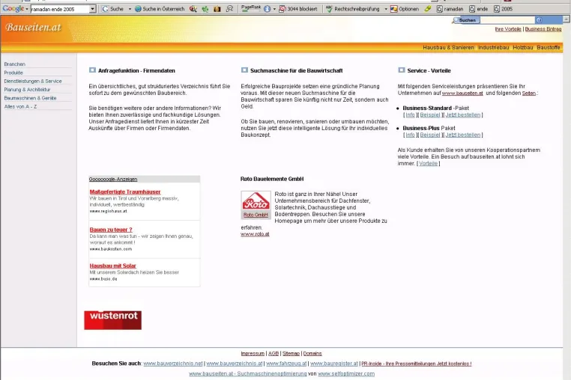Click Jetzt bestellen for Business-Standard
Viewport: 571px width, 380px height.
463,115
